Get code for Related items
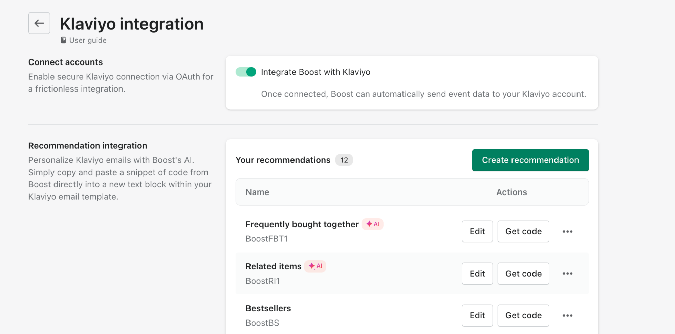The height and width of the screenshot is (334, 675). (523, 274)
